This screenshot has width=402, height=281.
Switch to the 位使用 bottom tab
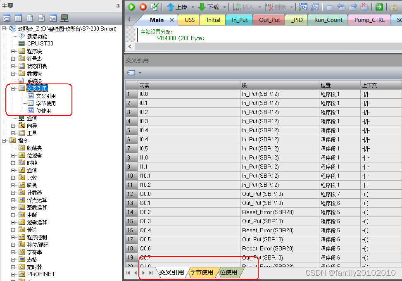[x=228, y=272]
